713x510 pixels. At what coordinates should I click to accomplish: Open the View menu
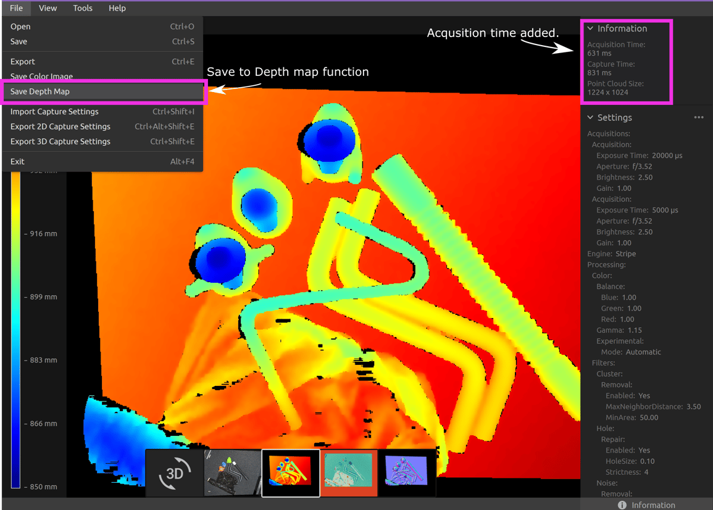48,8
